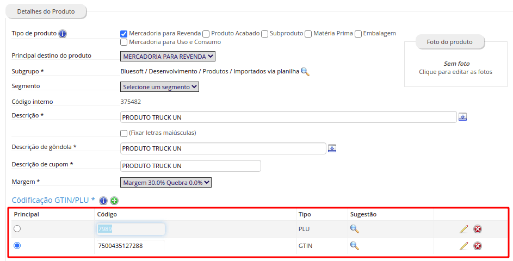Click the blue info icon beside Códificação GTIN/PLU

pos(103,201)
